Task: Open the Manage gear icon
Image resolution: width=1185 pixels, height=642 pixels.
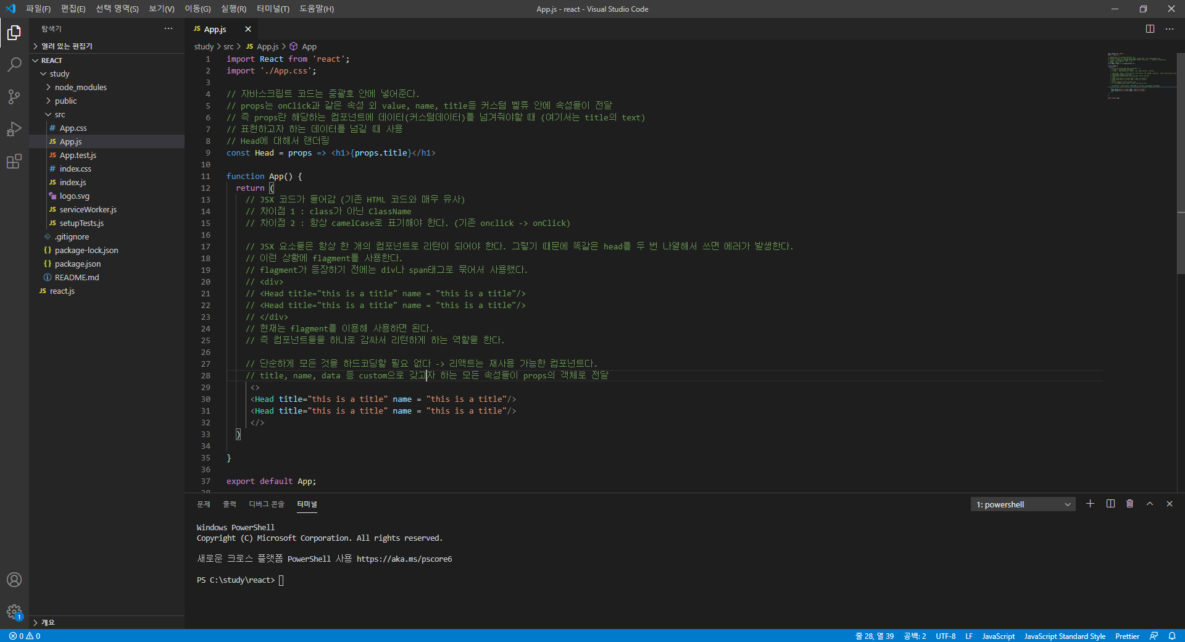Action: tap(14, 612)
